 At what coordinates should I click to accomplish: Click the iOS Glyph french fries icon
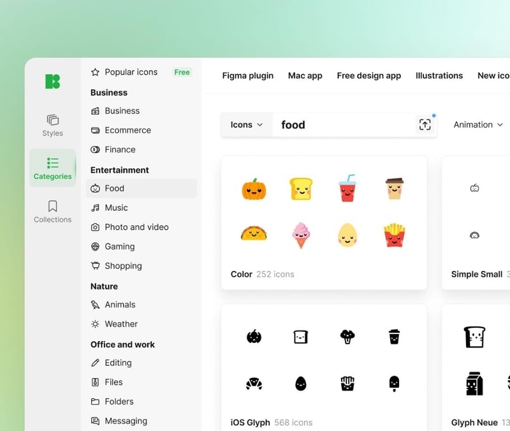coord(347,384)
